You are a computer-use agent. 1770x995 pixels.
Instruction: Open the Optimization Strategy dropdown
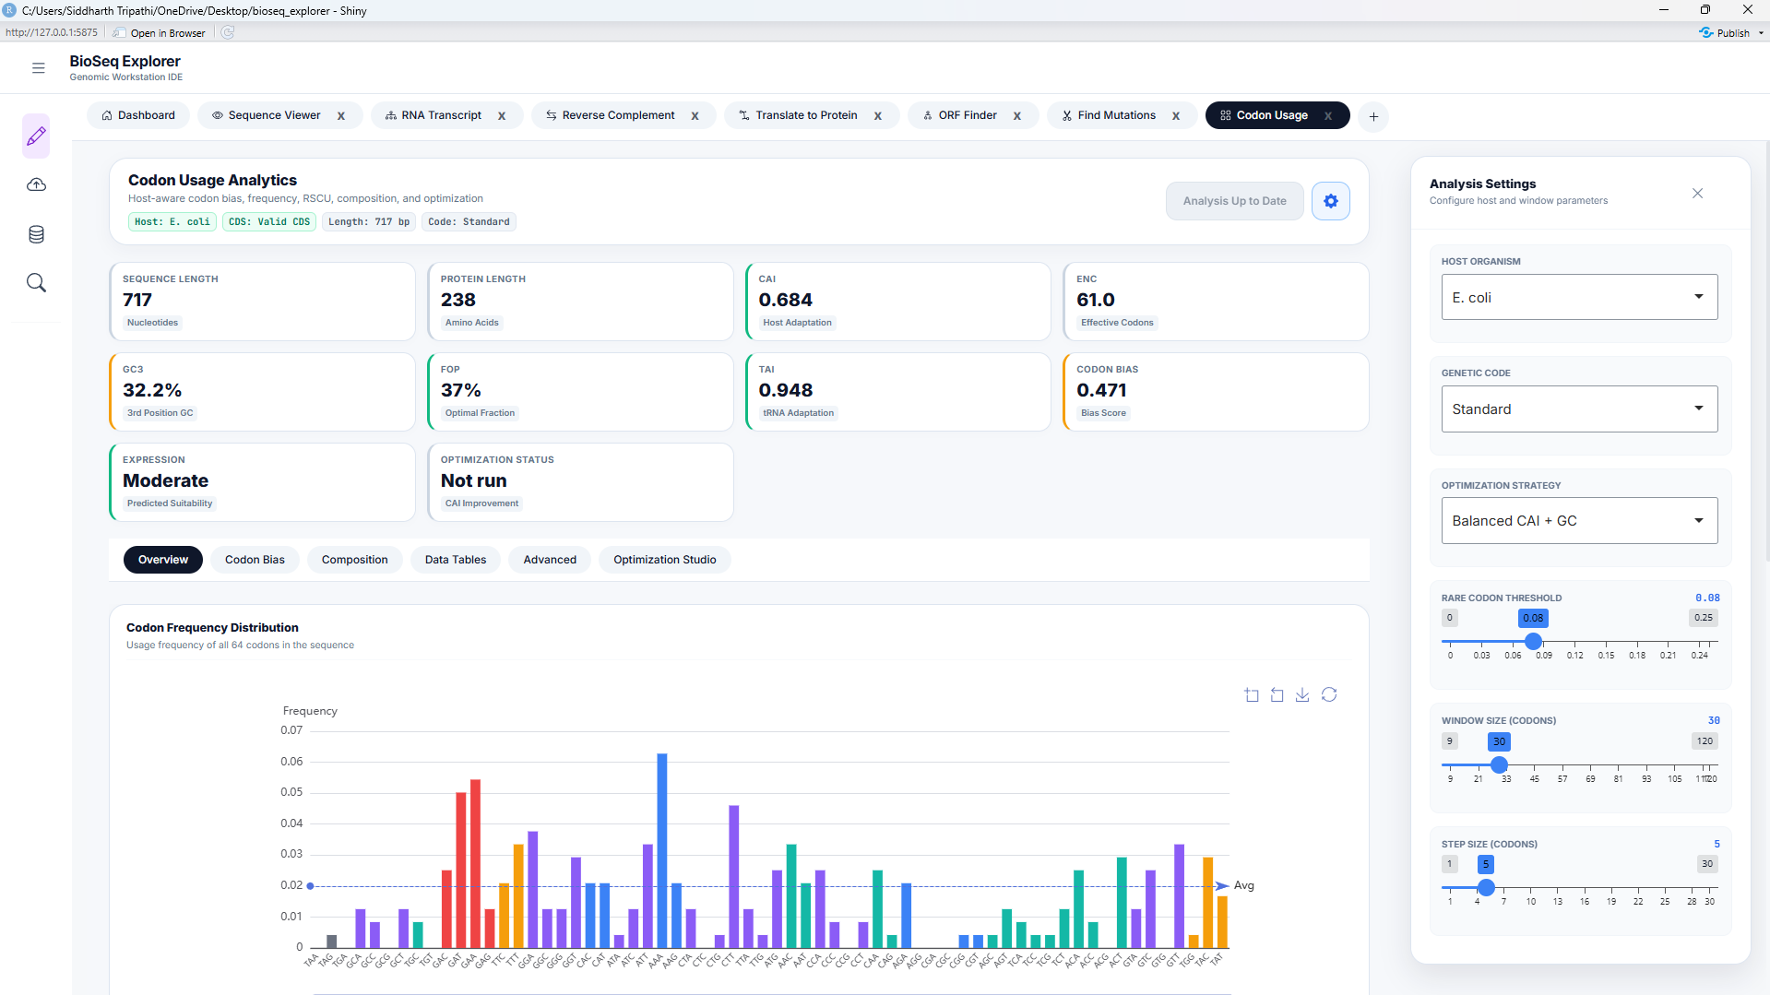[1579, 520]
